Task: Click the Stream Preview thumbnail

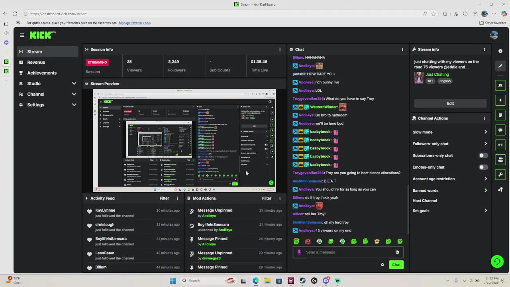Action: click(184, 140)
